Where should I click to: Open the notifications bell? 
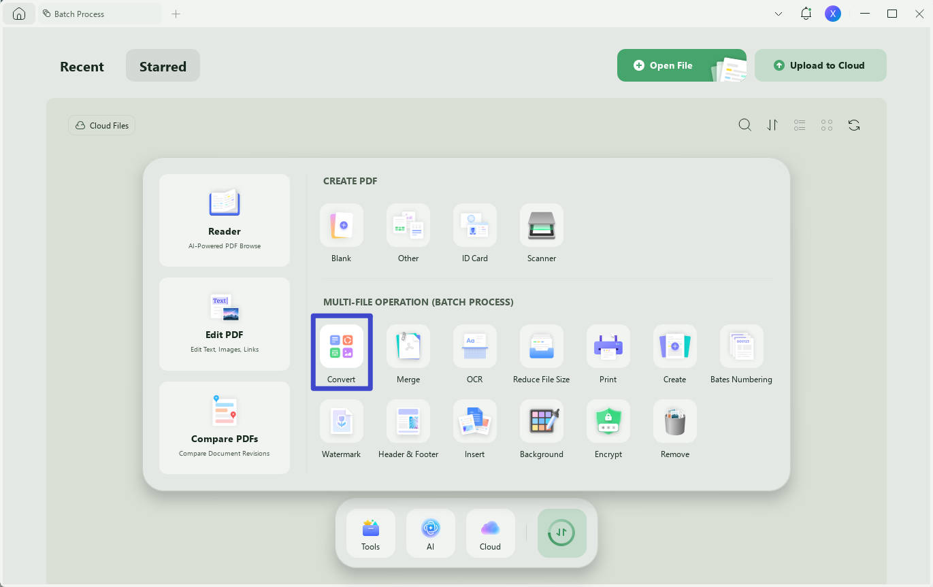(806, 14)
